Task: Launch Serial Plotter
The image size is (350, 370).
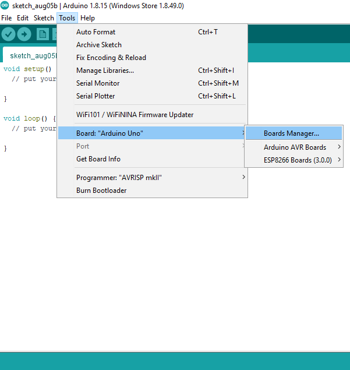Action: click(152, 96)
